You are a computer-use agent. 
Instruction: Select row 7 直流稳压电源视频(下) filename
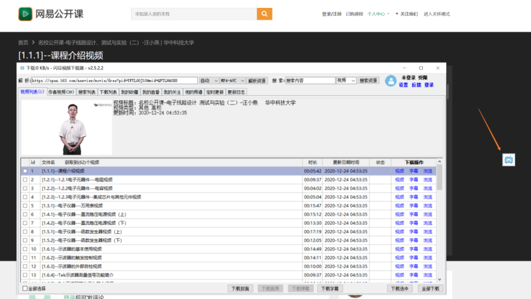pos(84,223)
